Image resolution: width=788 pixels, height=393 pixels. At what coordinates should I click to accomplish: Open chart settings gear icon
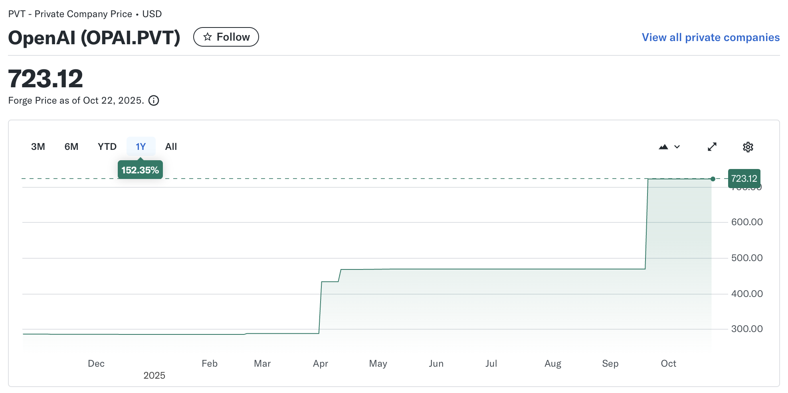748,147
